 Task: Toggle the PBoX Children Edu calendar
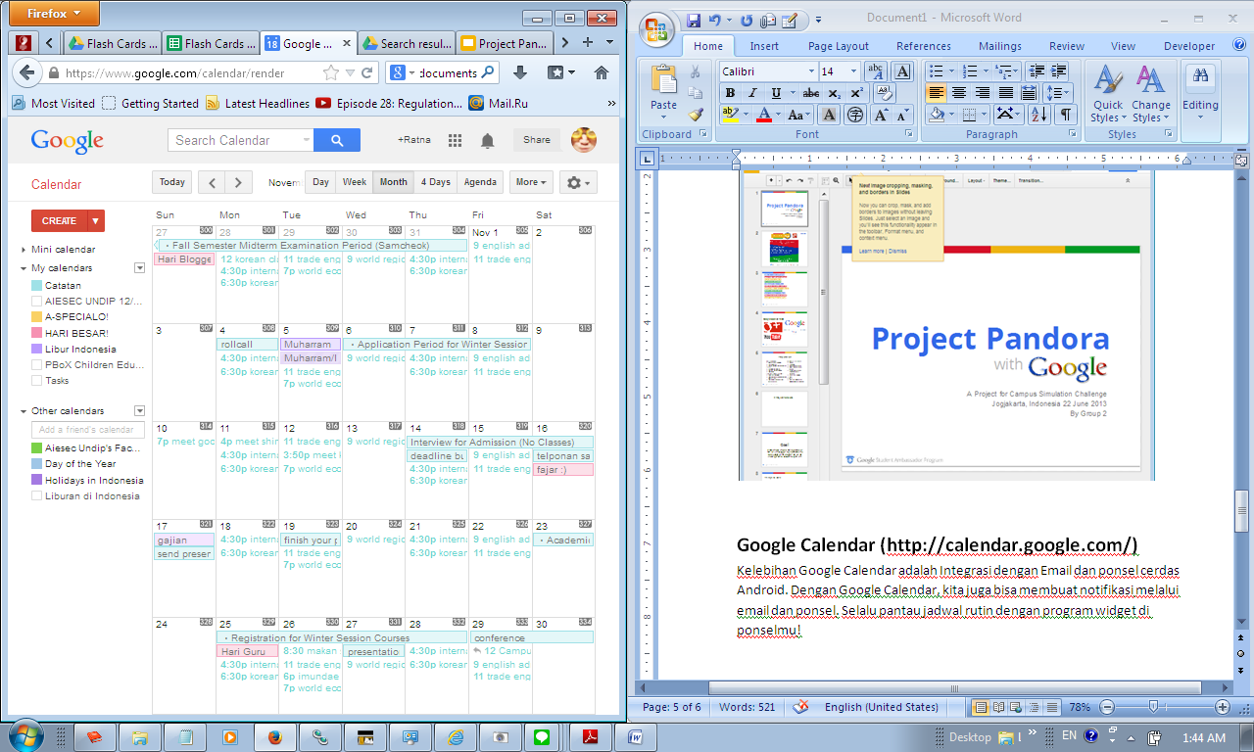[37, 364]
